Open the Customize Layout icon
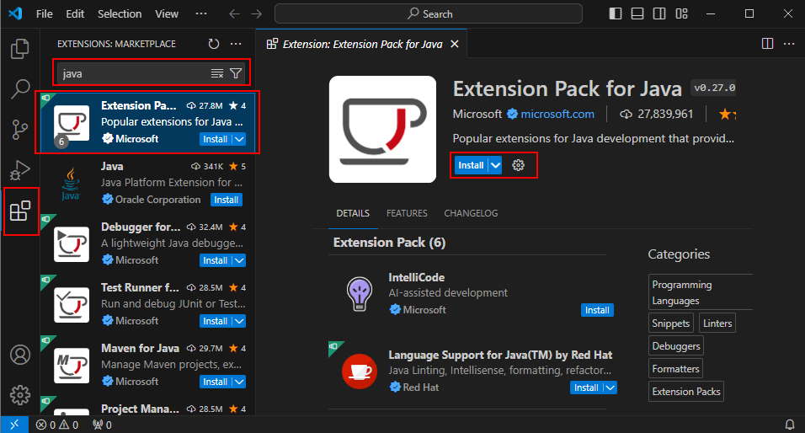The width and height of the screenshot is (805, 433). point(682,13)
